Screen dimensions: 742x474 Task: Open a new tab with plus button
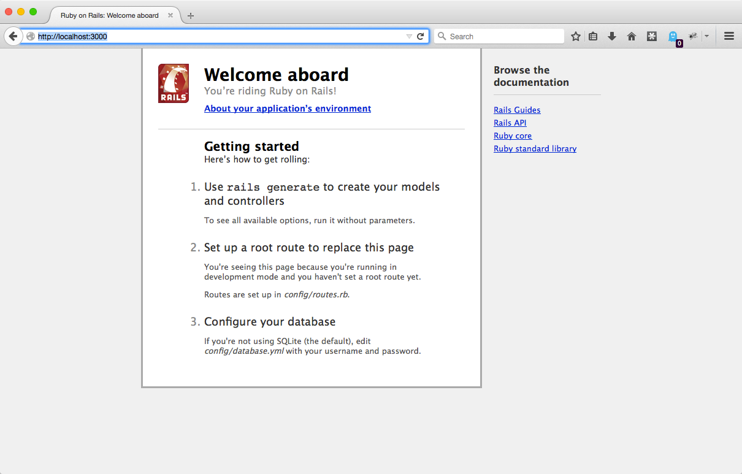pos(191,16)
